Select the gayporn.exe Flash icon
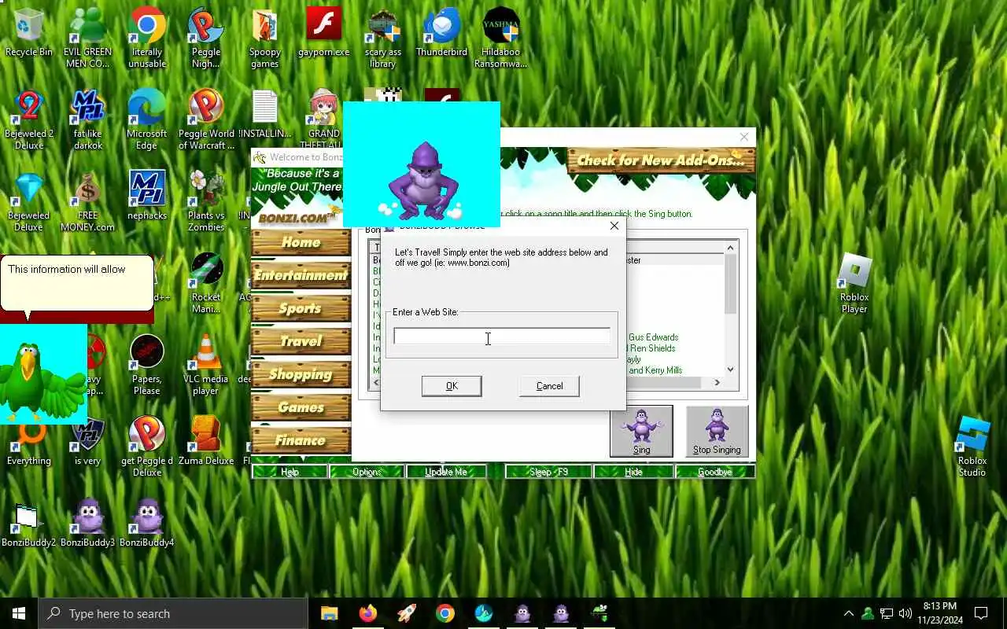1007x629 pixels. click(323, 33)
